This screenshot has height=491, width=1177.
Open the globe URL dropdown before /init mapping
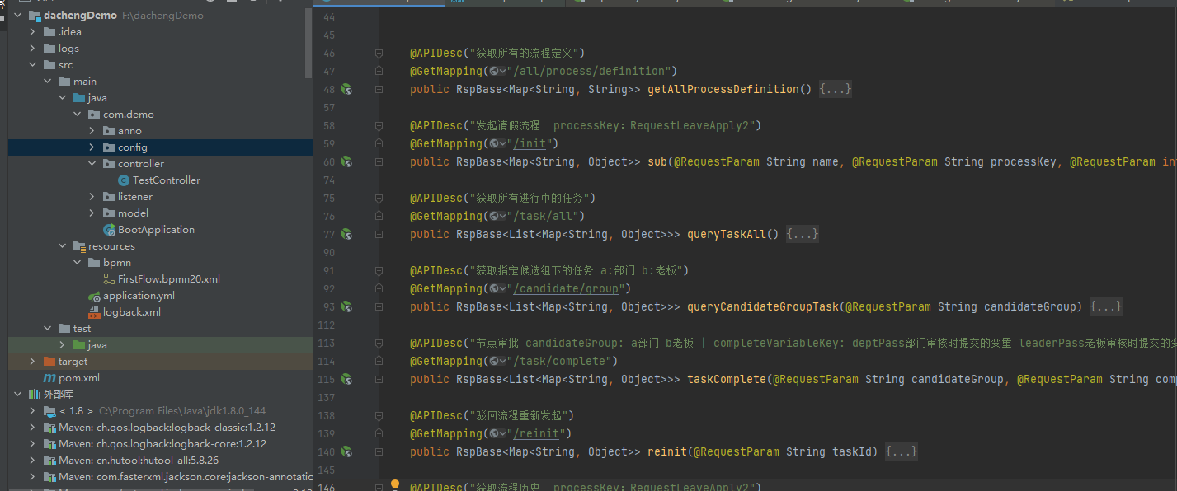[x=497, y=143]
